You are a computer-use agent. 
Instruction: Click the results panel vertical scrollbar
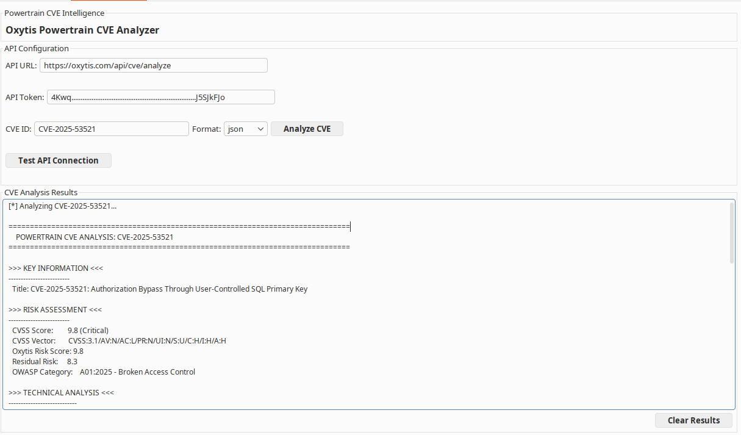pos(732,233)
